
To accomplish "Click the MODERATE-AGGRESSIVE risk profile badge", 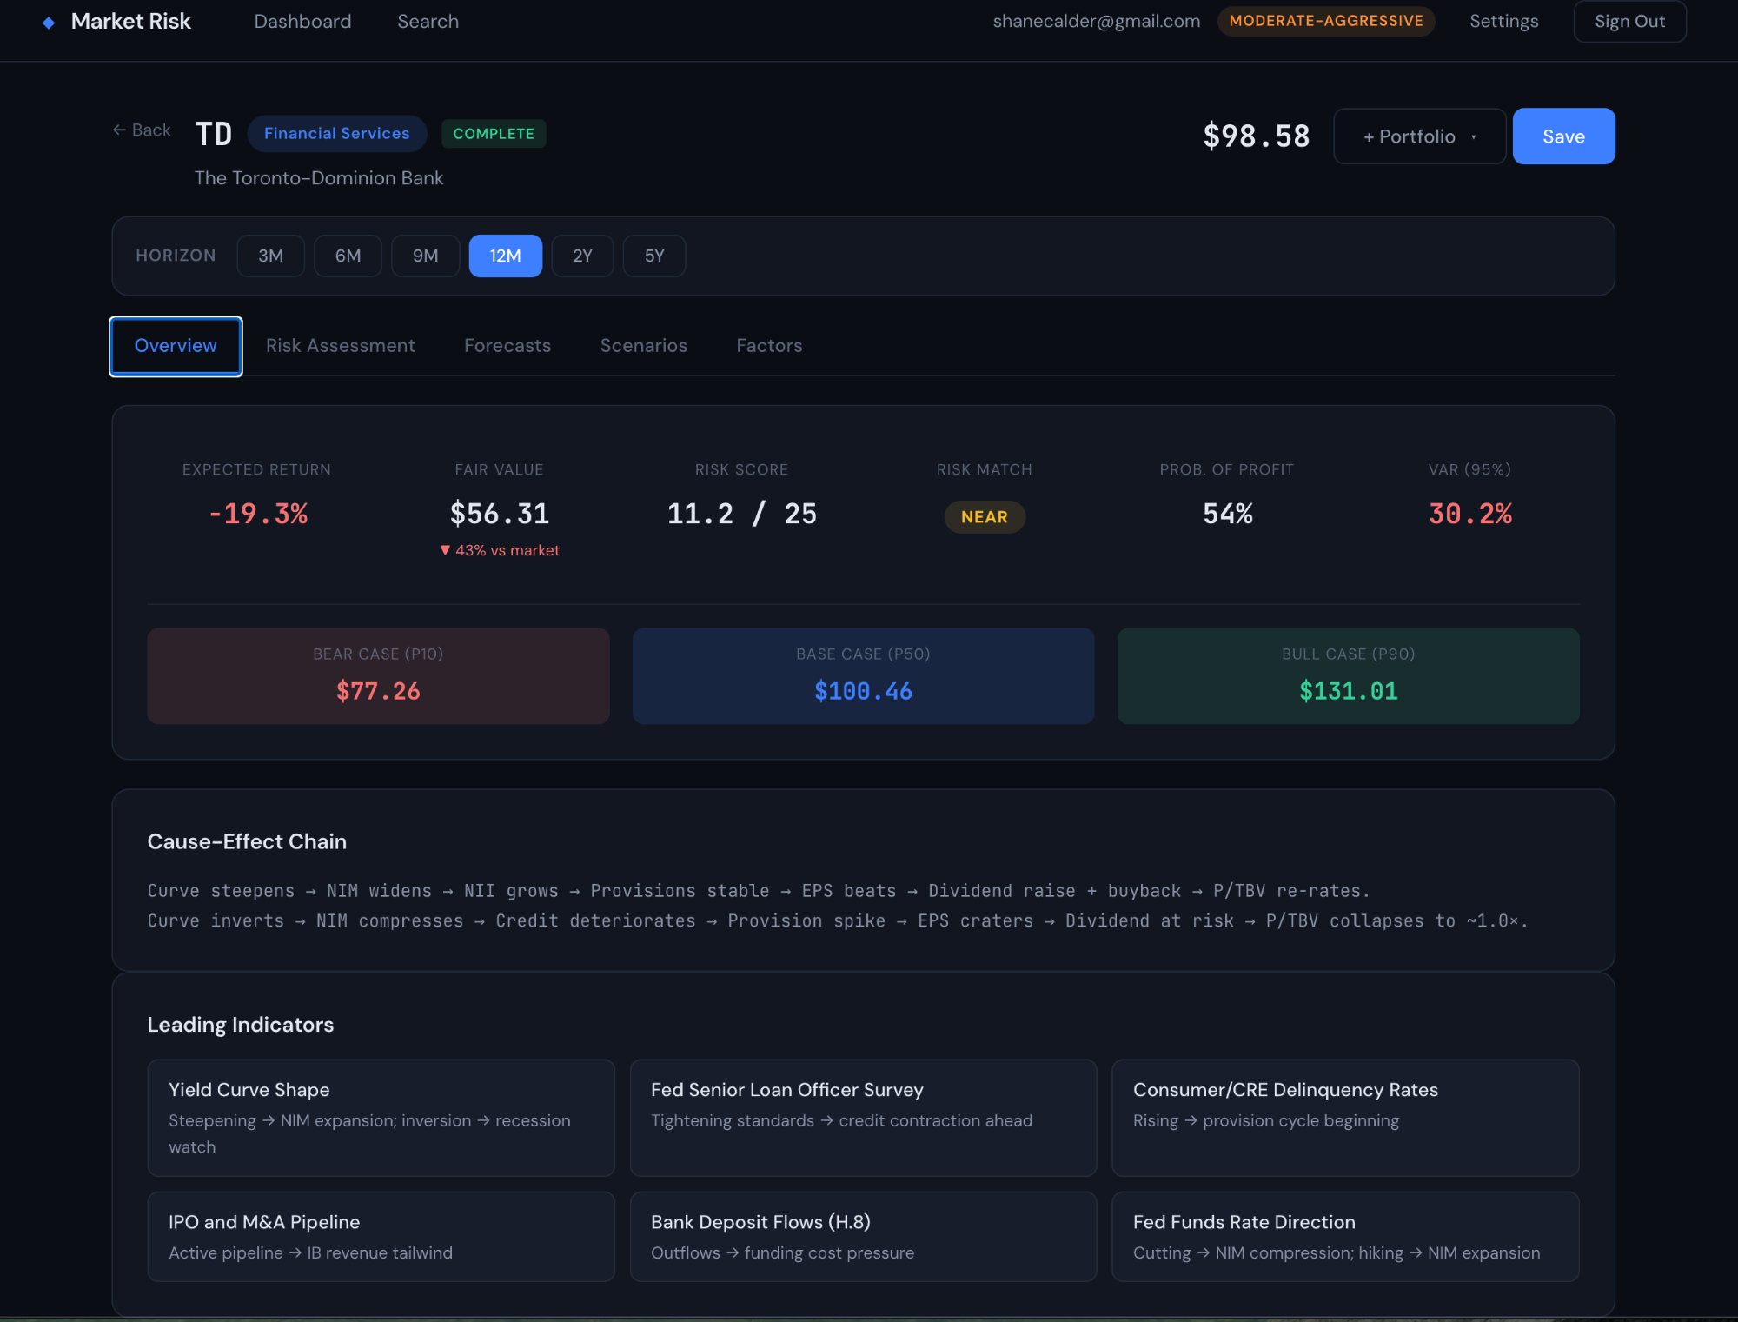I will click(1326, 21).
